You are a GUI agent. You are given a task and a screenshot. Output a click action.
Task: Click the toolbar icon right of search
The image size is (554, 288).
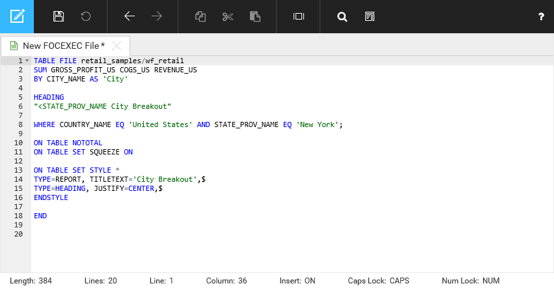click(370, 16)
